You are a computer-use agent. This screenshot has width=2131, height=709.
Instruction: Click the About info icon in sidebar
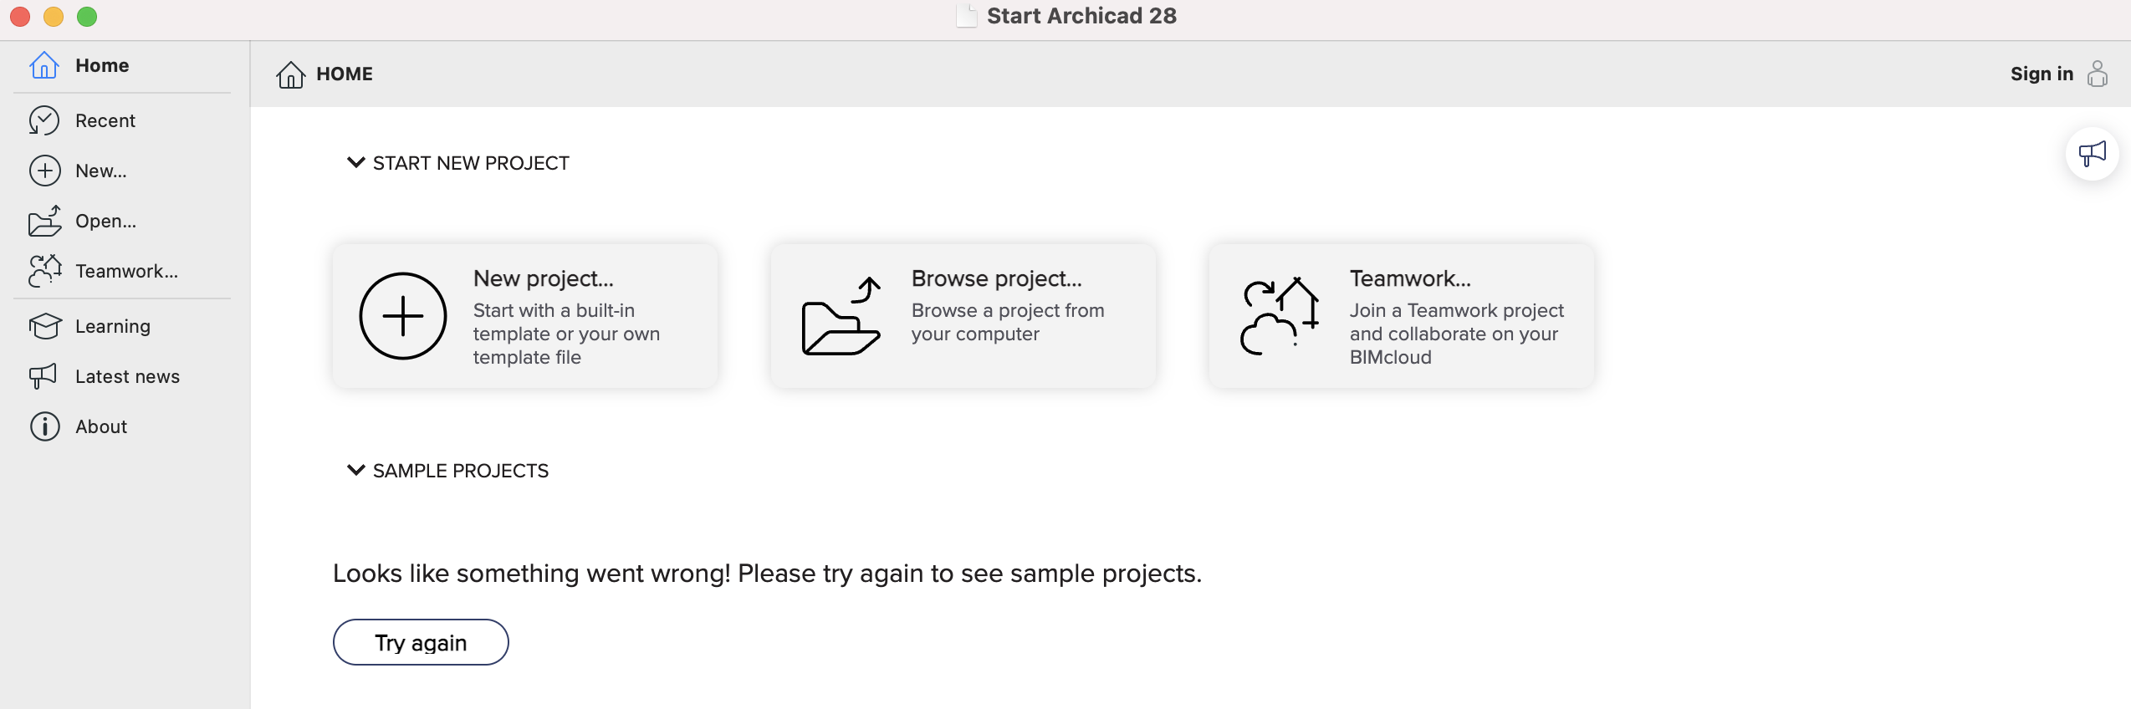44,426
